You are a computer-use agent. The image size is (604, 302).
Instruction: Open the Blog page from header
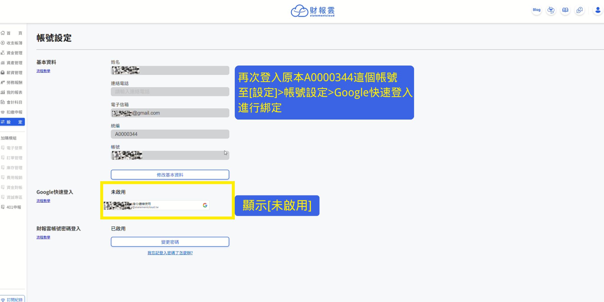click(536, 10)
